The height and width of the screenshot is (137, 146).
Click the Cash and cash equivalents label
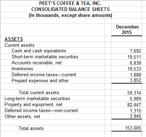click(39, 51)
